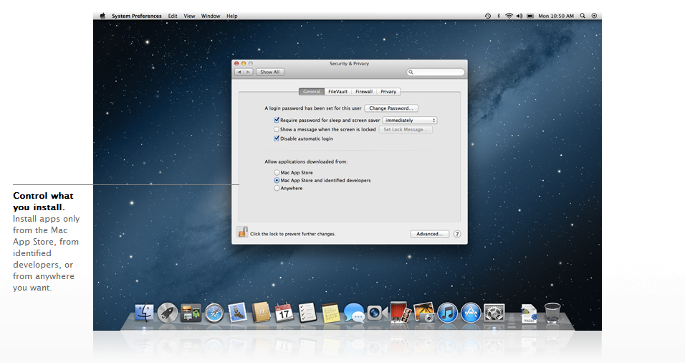The height and width of the screenshot is (363, 685).
Task: Click the Bluetooth menu bar icon
Action: [499, 16]
